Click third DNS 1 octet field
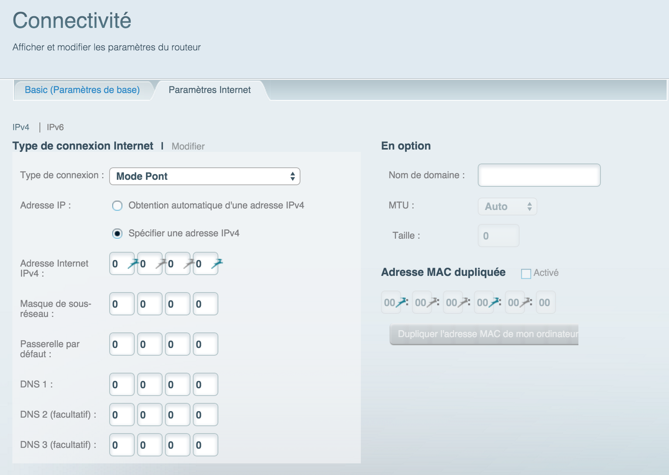Image resolution: width=669 pixels, height=475 pixels. click(178, 385)
